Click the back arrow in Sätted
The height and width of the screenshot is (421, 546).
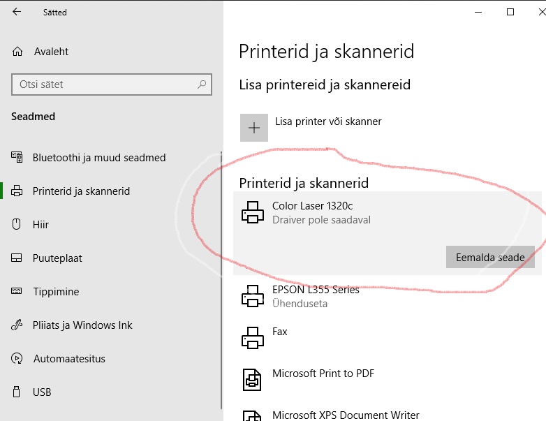point(17,12)
